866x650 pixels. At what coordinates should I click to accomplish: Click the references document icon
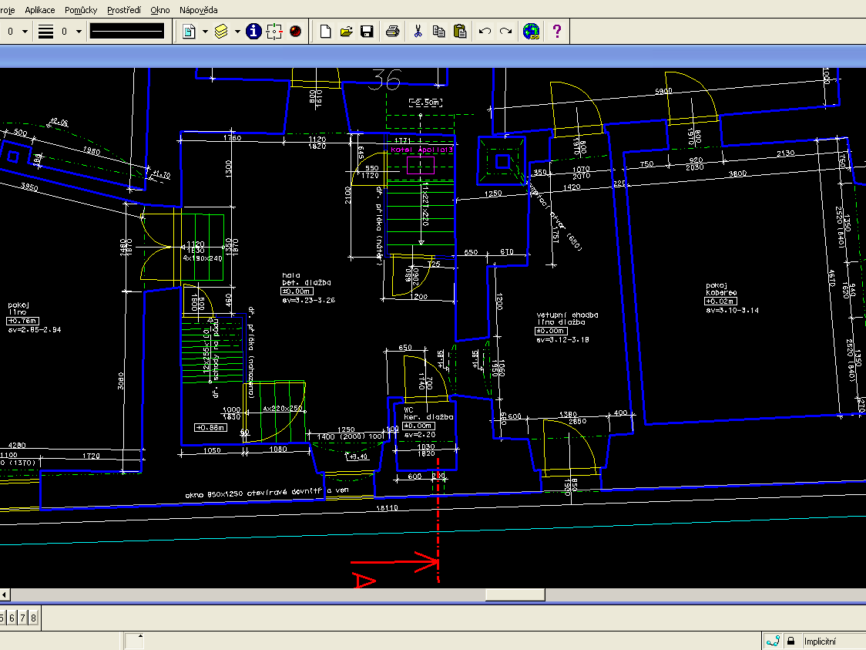(189, 32)
